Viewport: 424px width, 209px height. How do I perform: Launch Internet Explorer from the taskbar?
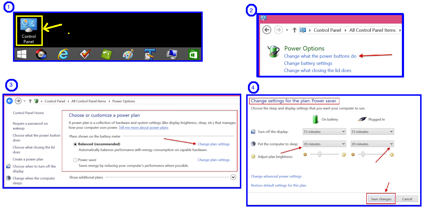(x=63, y=54)
